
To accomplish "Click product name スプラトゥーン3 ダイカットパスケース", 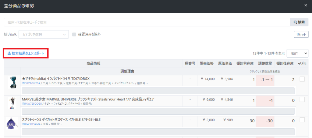I will 61,119.
